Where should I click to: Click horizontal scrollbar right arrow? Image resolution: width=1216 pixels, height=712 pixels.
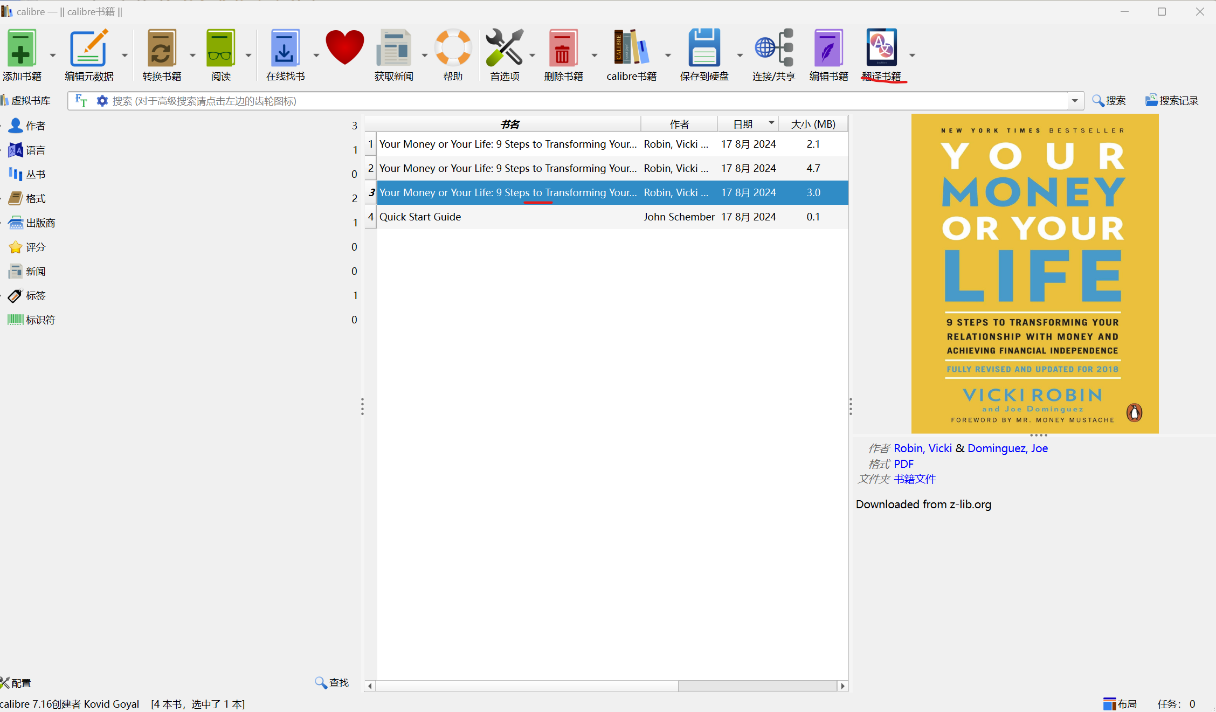[842, 686]
